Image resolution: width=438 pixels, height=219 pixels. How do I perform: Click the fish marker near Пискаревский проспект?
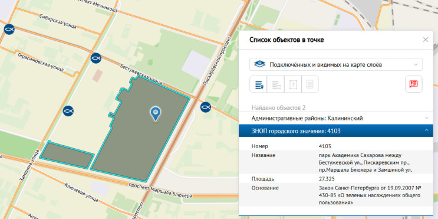[205, 107]
